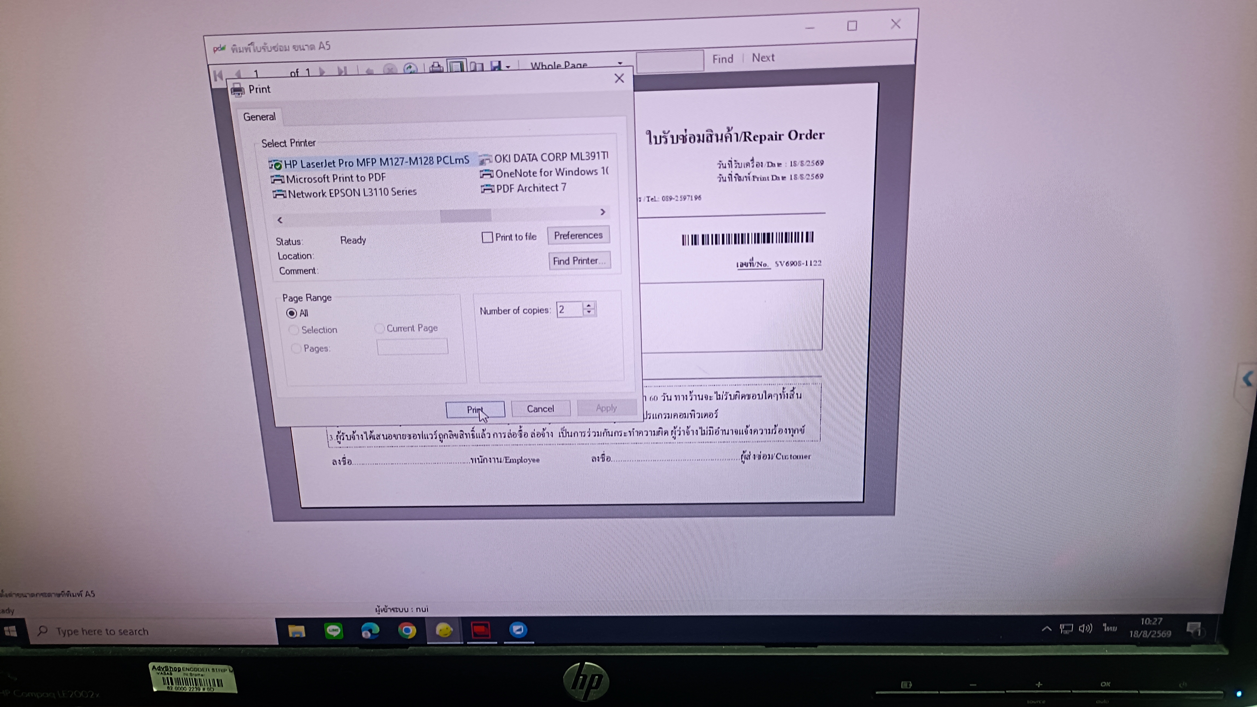Click the print icon in viewer toolbar
The width and height of the screenshot is (1257, 707).
point(436,67)
